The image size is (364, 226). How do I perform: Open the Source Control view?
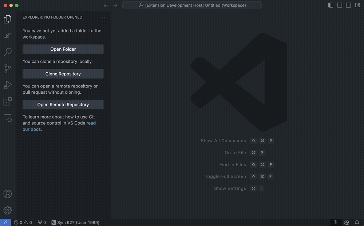(x=7, y=68)
